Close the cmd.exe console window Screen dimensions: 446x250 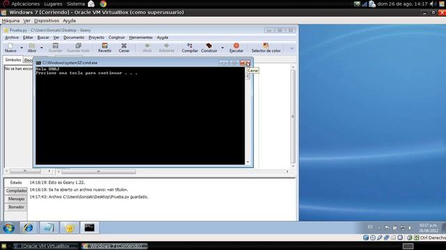point(245,62)
